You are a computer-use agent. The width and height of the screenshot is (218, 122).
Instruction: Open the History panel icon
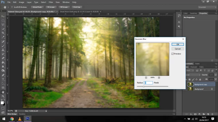[x=179, y=16]
